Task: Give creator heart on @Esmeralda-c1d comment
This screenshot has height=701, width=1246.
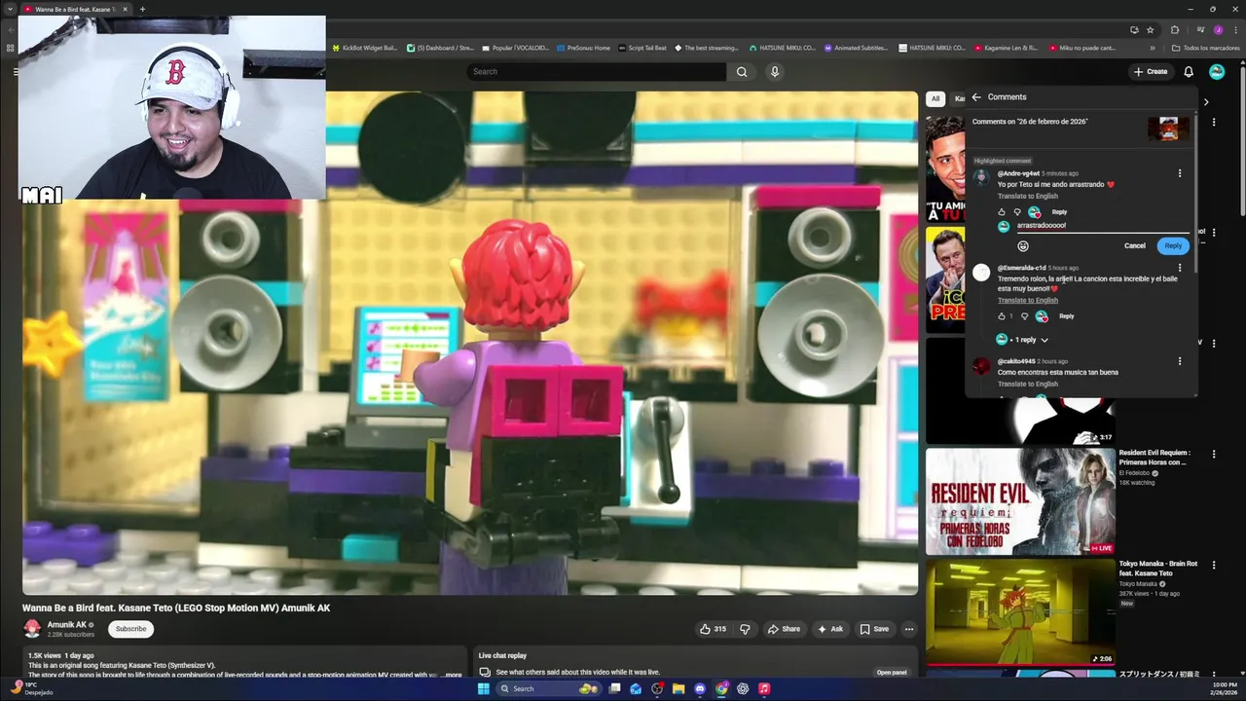Action: point(1042,316)
